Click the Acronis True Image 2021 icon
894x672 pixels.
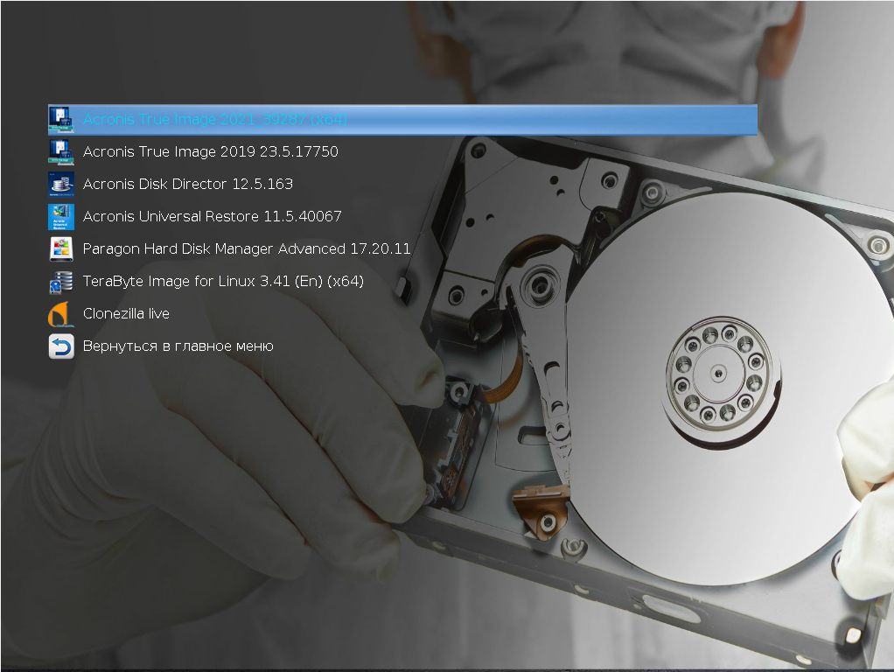tap(61, 119)
